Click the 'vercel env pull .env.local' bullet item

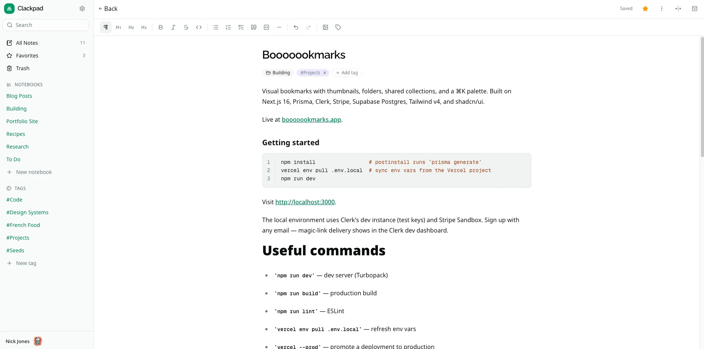pyautogui.click(x=345, y=329)
